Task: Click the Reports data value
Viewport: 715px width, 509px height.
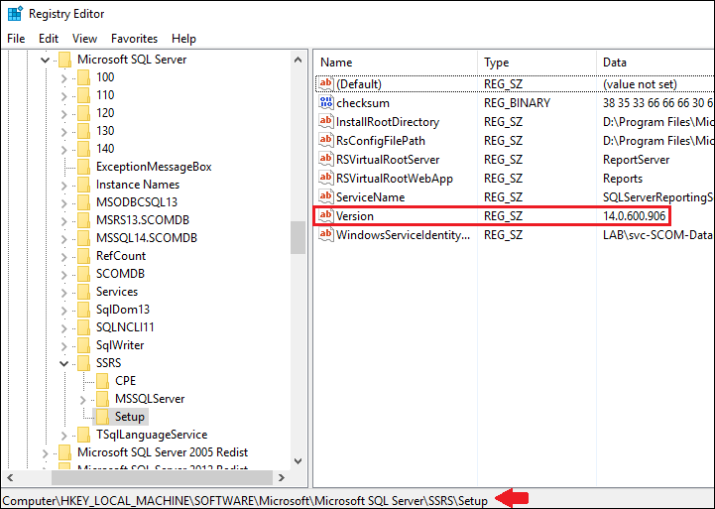Action: (x=623, y=179)
